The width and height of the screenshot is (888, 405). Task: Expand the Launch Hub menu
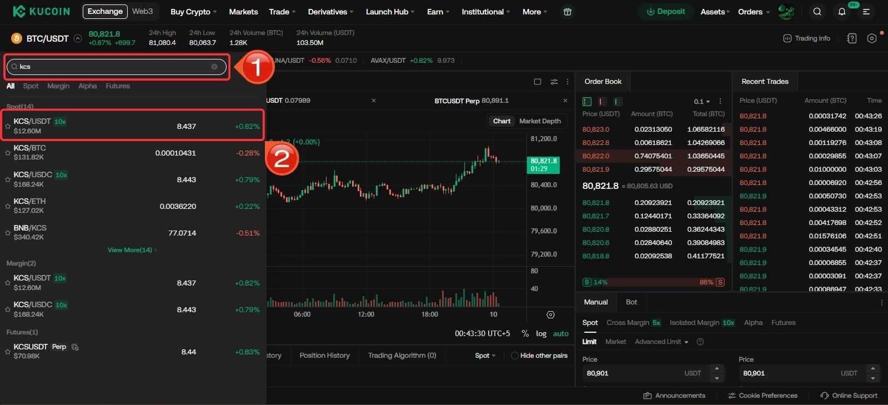pyautogui.click(x=390, y=12)
